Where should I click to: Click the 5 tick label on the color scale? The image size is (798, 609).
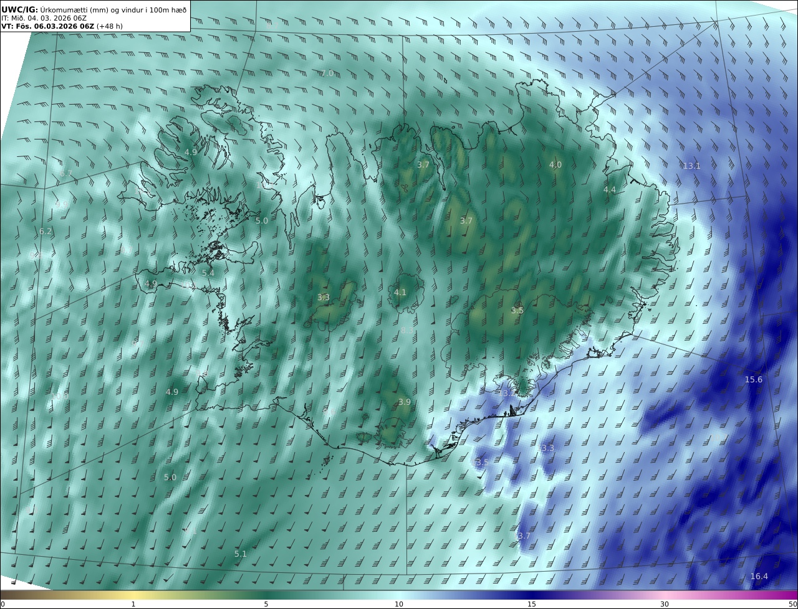(266, 604)
